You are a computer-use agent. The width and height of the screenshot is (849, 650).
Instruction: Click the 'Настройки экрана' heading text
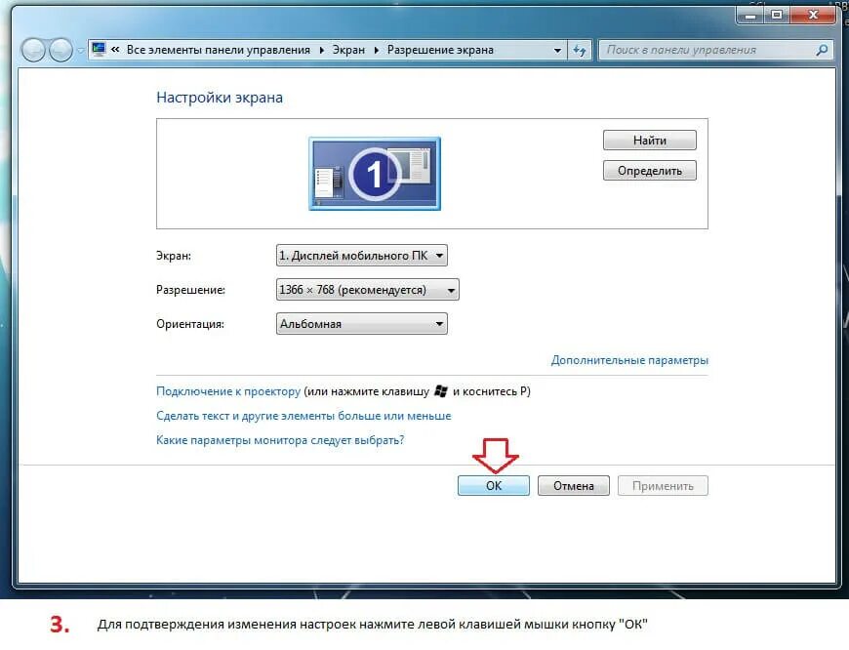pos(220,98)
